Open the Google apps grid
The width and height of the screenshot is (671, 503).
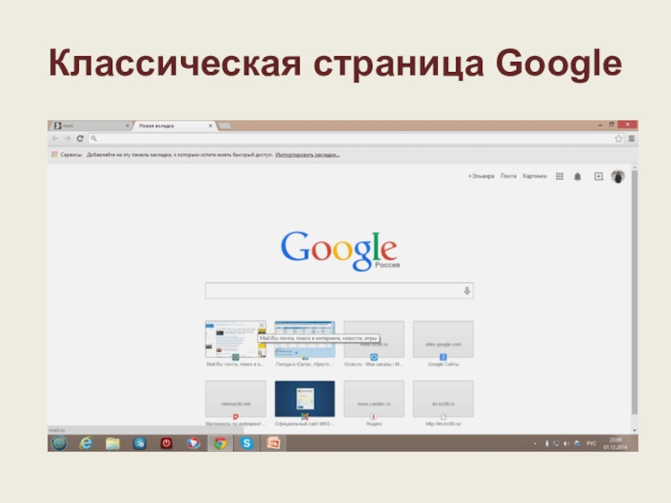(559, 176)
